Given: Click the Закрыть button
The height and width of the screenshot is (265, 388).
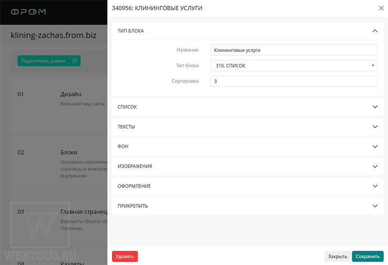Looking at the screenshot, I should pyautogui.click(x=338, y=256).
